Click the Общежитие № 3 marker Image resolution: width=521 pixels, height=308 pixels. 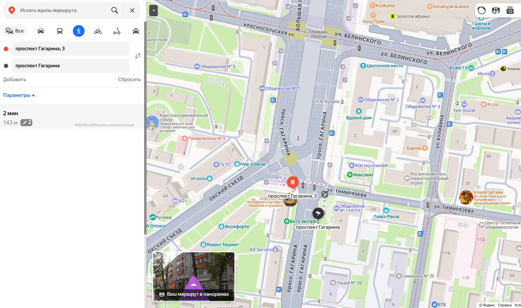197,66
